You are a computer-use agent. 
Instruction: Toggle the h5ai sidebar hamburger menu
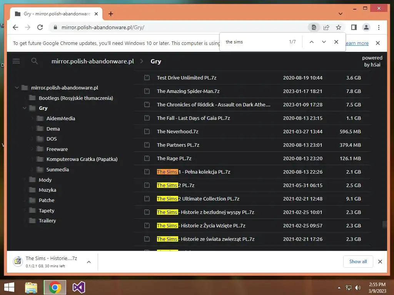point(16,61)
